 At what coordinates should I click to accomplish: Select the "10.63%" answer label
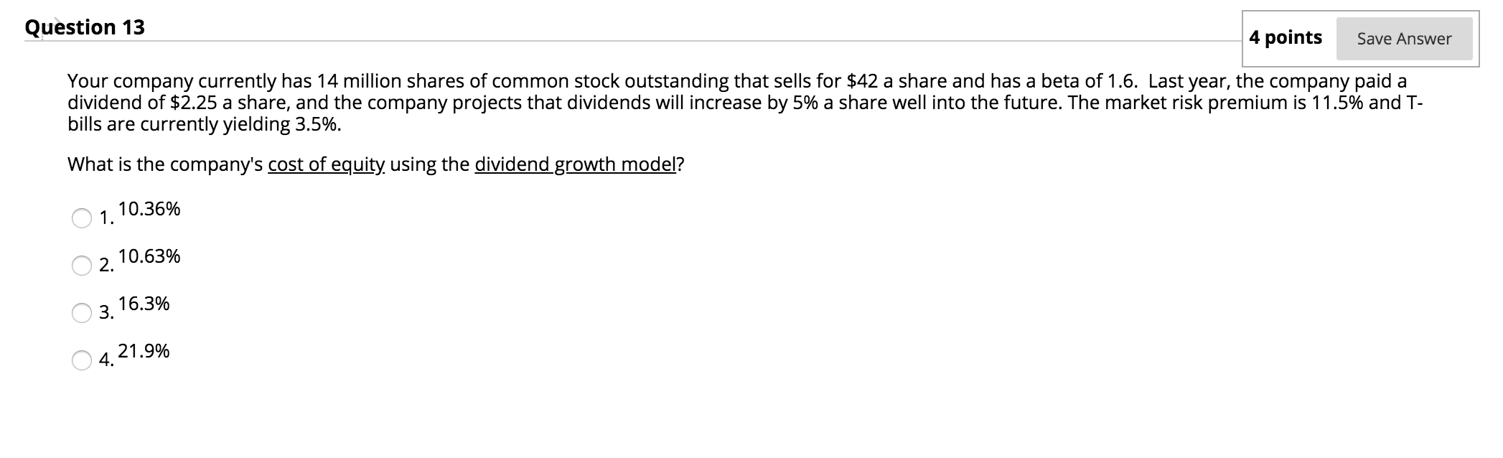(150, 256)
